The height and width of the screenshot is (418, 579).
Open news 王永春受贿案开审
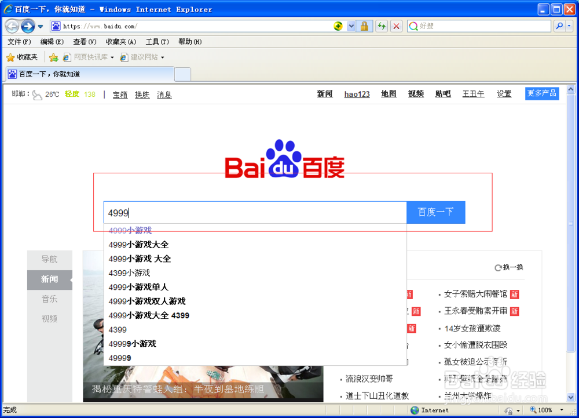pos(475,311)
